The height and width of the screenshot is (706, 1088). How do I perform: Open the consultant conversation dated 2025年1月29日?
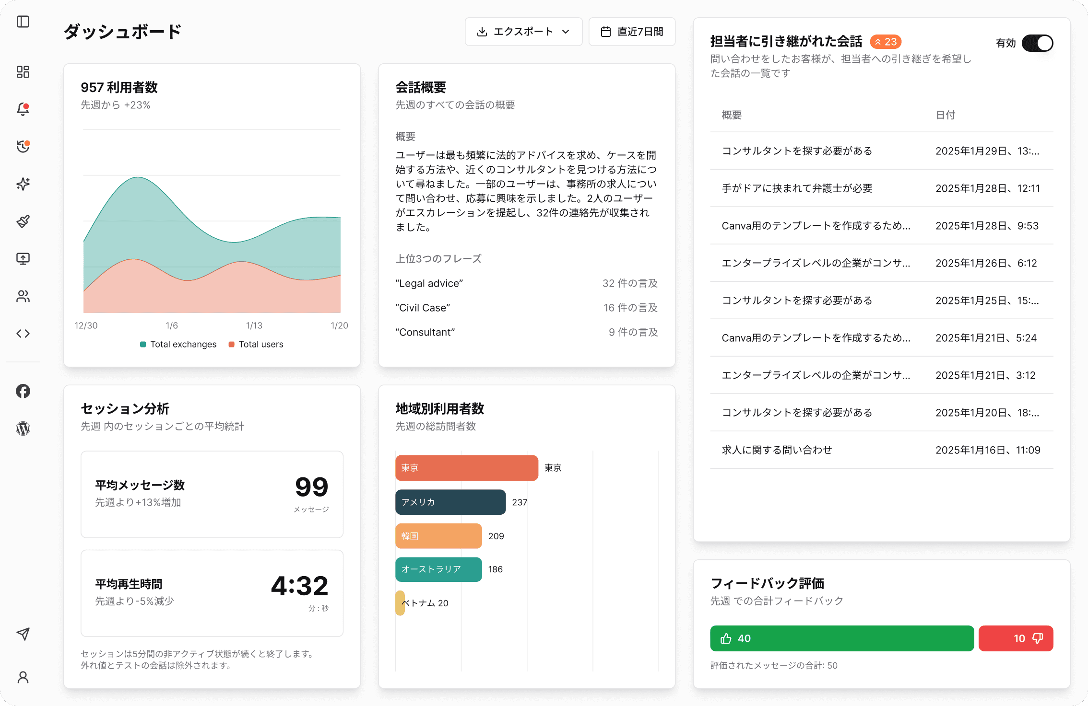coord(882,151)
